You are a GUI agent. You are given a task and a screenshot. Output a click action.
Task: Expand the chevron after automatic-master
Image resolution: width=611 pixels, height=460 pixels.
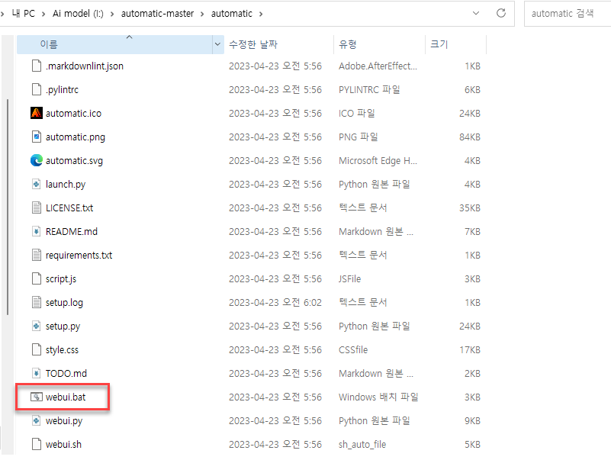click(202, 14)
